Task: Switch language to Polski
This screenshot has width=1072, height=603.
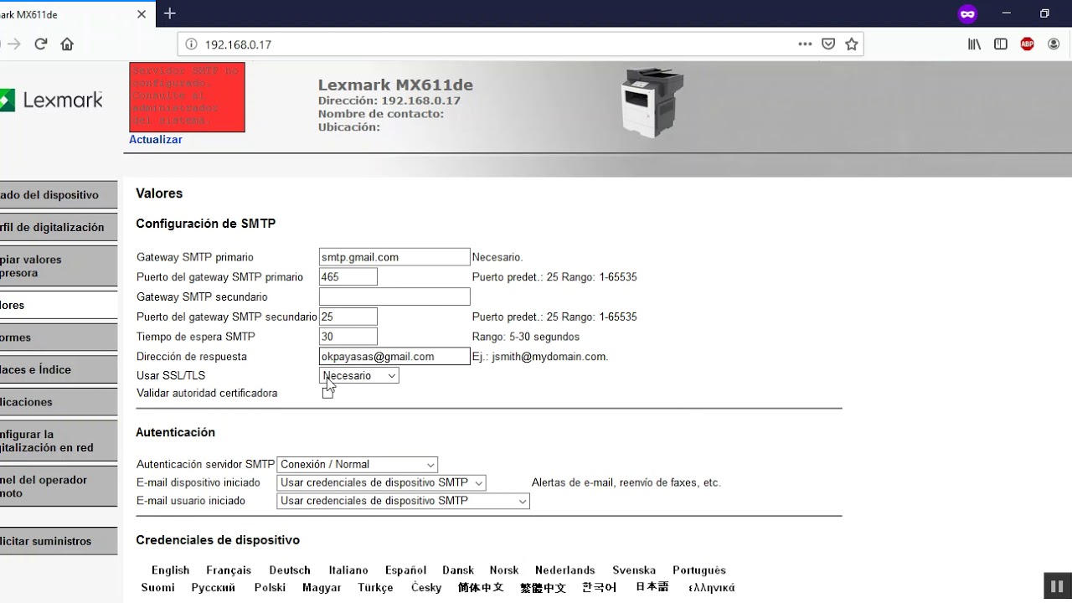Action: pyautogui.click(x=271, y=588)
